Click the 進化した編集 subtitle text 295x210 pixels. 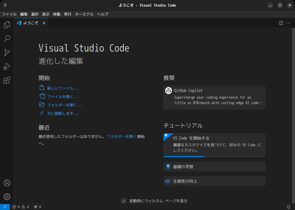point(61,61)
